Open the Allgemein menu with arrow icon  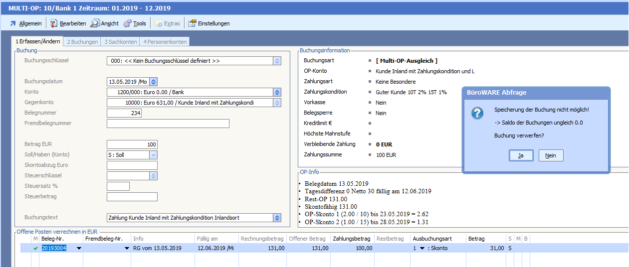pyautogui.click(x=13, y=23)
